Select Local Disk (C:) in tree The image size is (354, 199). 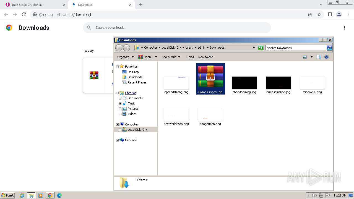(137, 130)
